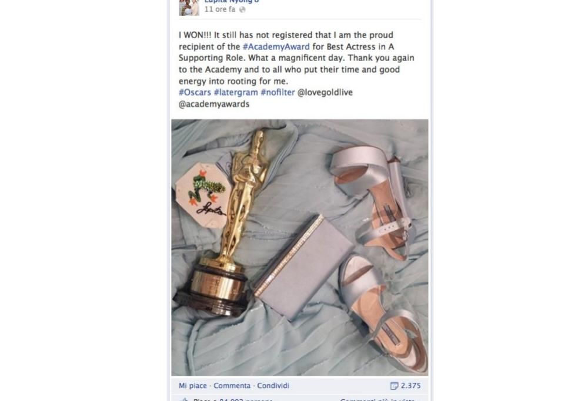Click the thumbs-up icon below Mi piace
Image resolution: width=588 pixels, height=401 pixels.
pyautogui.click(x=183, y=399)
